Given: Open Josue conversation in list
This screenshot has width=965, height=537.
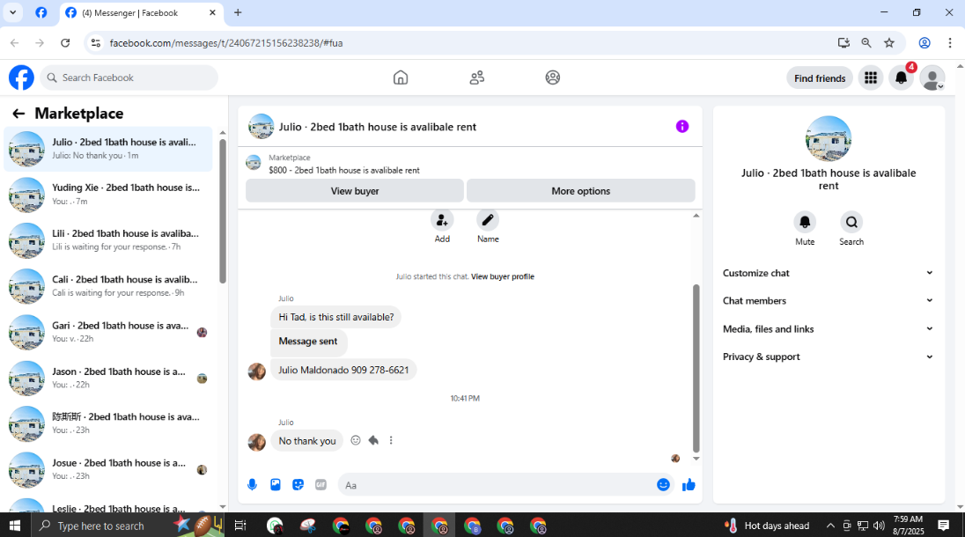Looking at the screenshot, I should pos(108,470).
